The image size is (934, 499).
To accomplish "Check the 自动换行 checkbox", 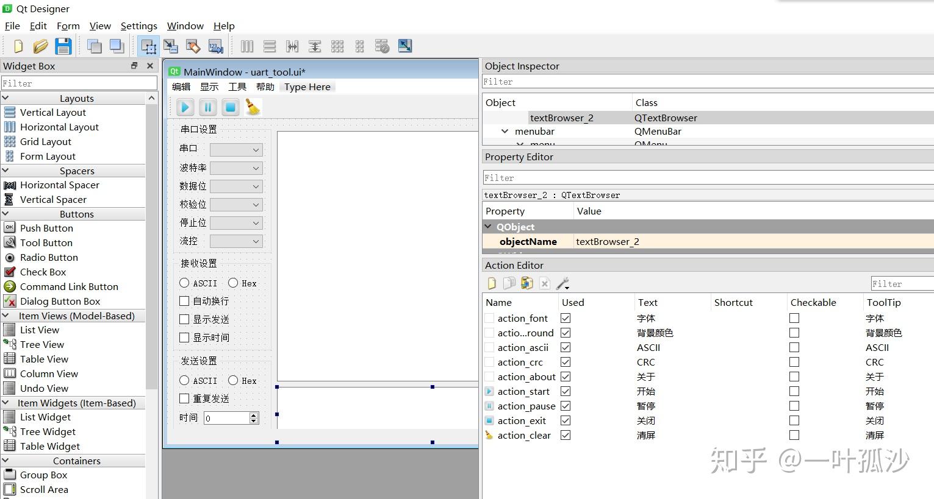I will click(184, 301).
